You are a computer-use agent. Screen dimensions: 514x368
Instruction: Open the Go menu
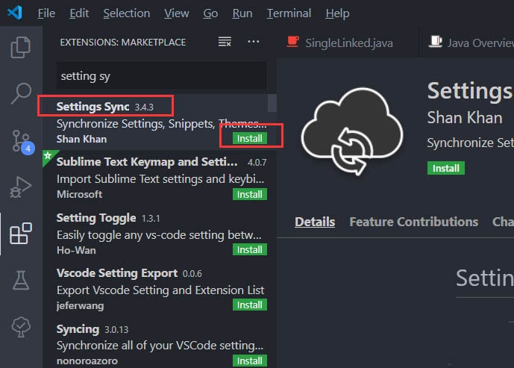(x=210, y=13)
